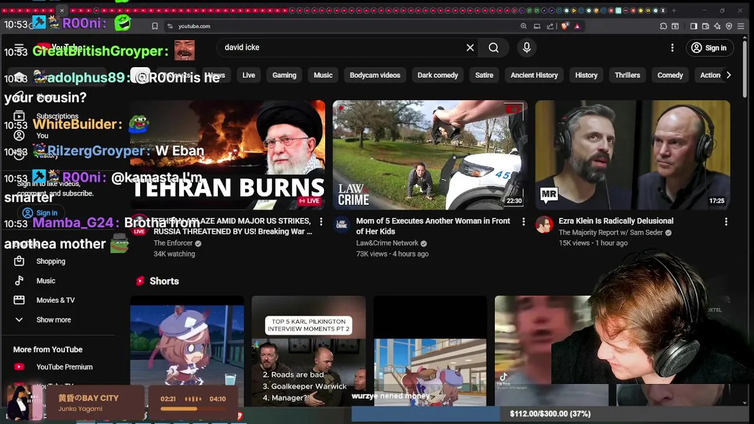
Task: Click Sign in button at top right
Action: 709,48
